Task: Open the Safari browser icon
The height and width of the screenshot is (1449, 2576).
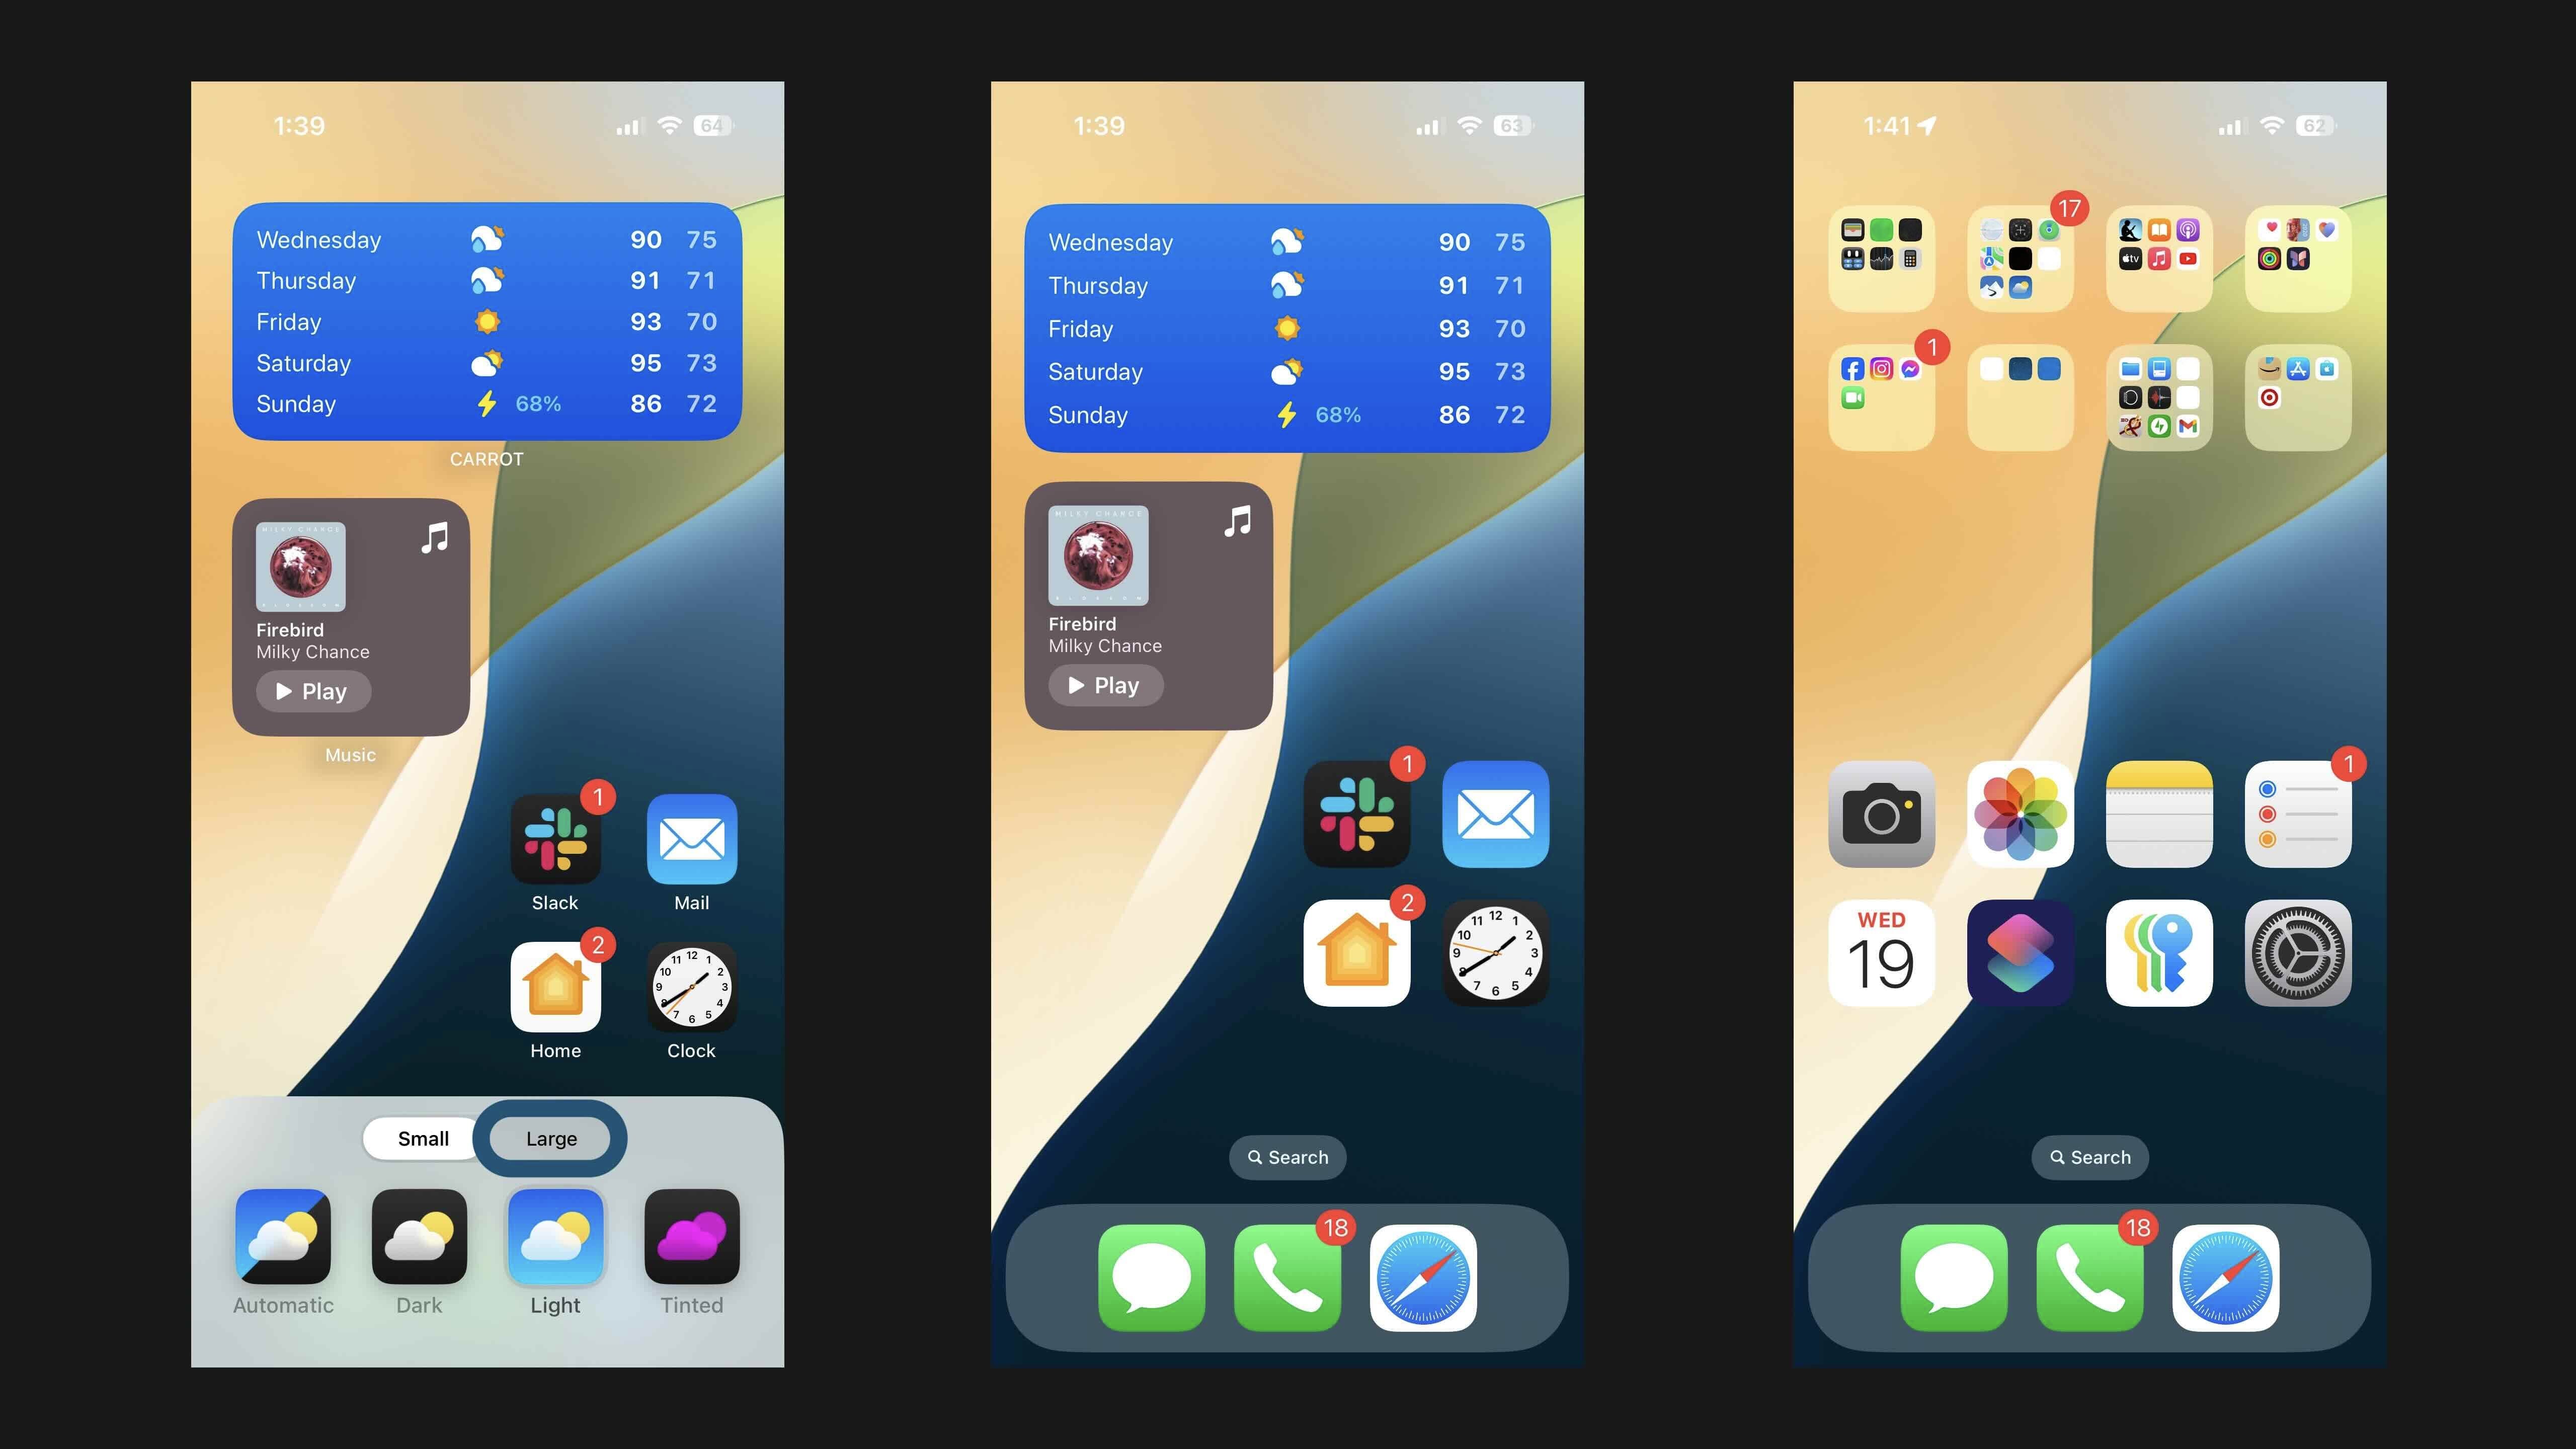Action: (x=1422, y=1277)
